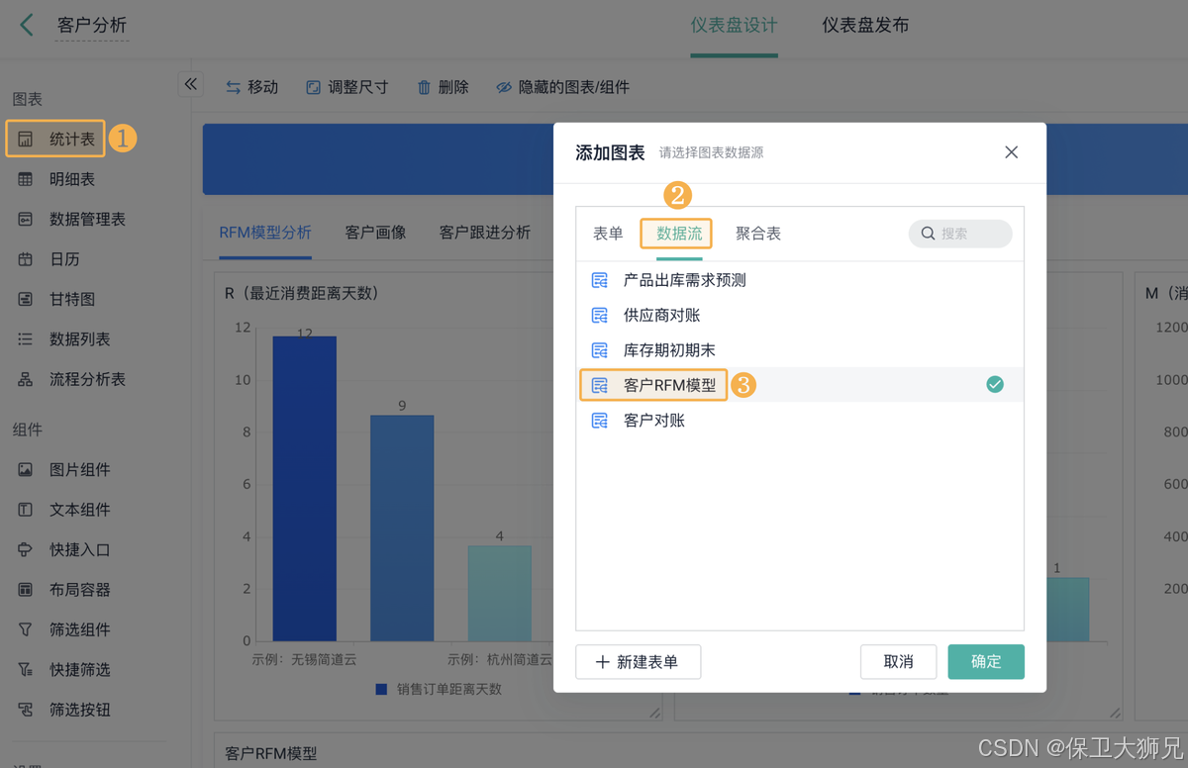The width and height of the screenshot is (1188, 768).
Task: Add a 布局容器 layout container icon
Action: point(26,590)
